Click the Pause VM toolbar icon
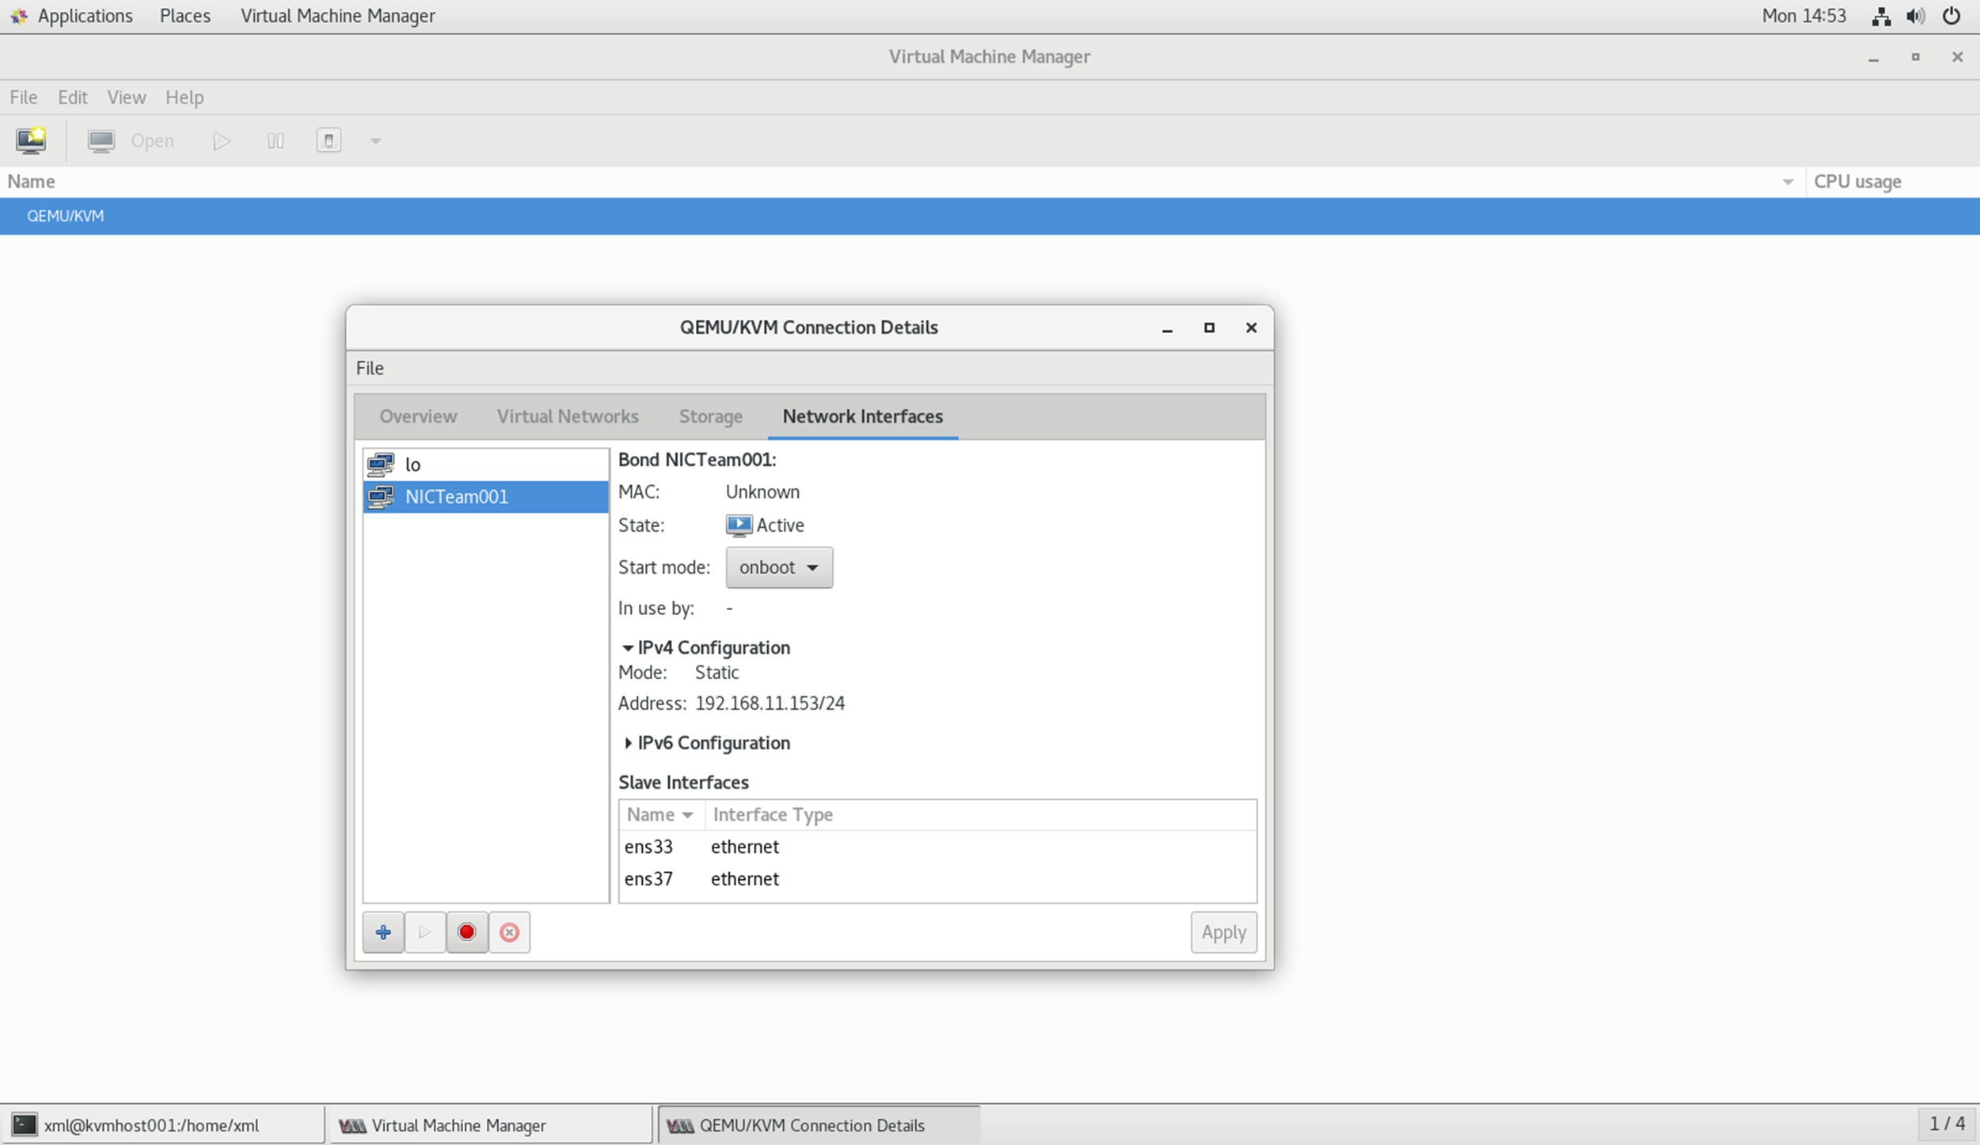 point(276,141)
